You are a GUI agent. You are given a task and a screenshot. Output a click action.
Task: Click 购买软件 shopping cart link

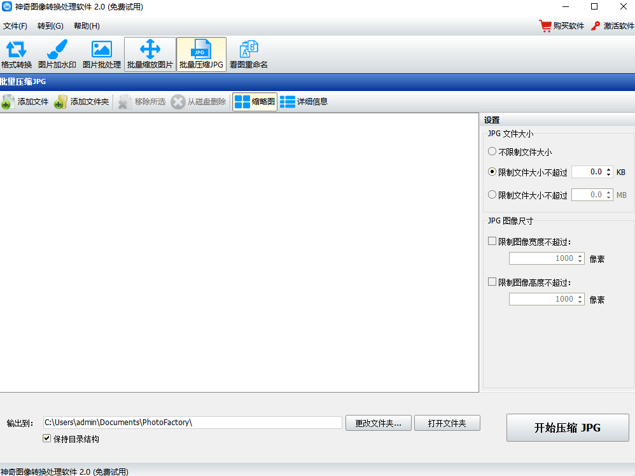tap(562, 26)
